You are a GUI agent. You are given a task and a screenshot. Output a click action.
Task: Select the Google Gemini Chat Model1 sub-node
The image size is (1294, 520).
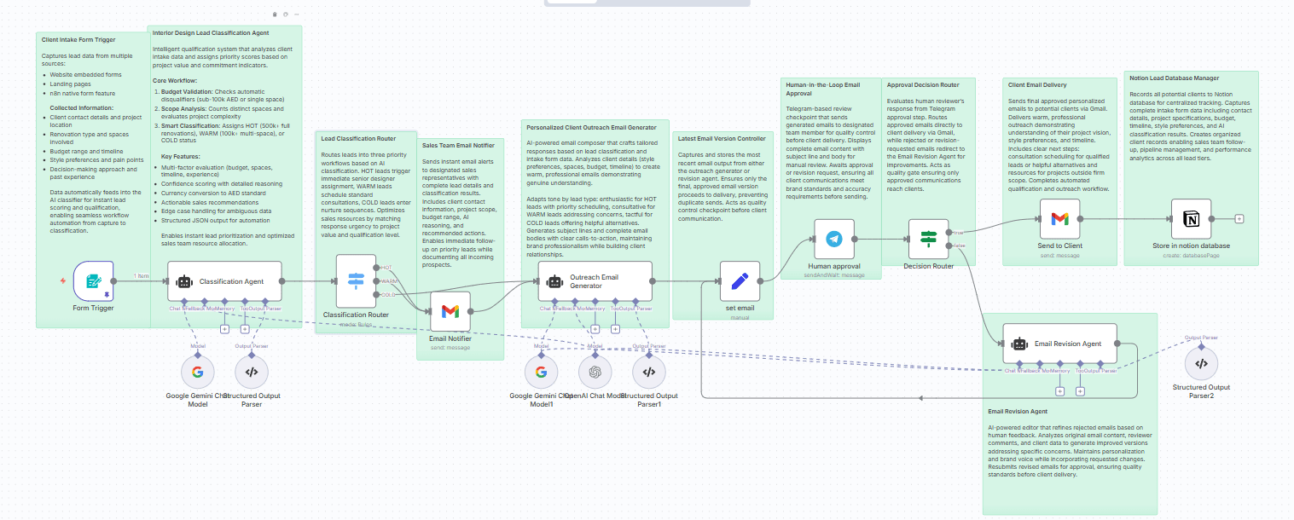click(540, 372)
